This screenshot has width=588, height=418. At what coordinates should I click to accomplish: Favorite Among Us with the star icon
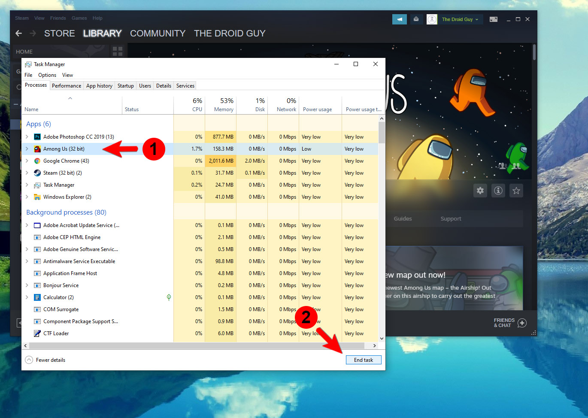tap(516, 191)
